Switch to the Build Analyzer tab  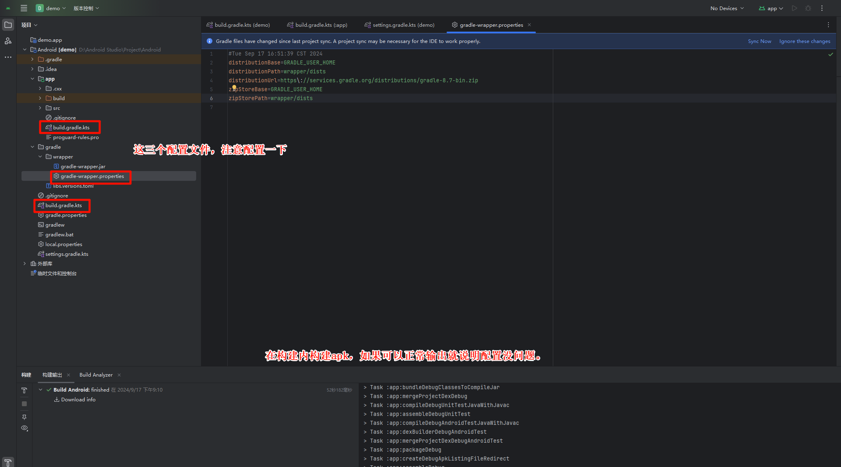(96, 375)
